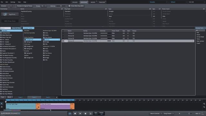Add a new song track with plus

(x=57, y=97)
